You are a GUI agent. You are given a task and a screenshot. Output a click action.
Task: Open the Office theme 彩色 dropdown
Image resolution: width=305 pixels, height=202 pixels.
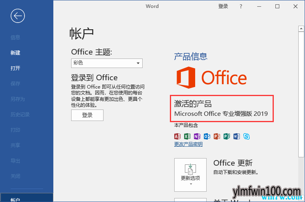tap(107, 63)
